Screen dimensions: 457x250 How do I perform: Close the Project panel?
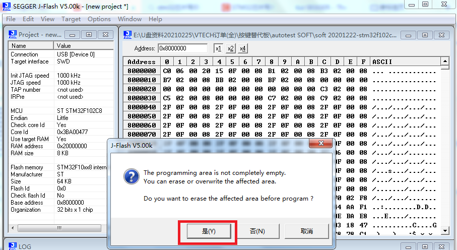tap(105, 35)
